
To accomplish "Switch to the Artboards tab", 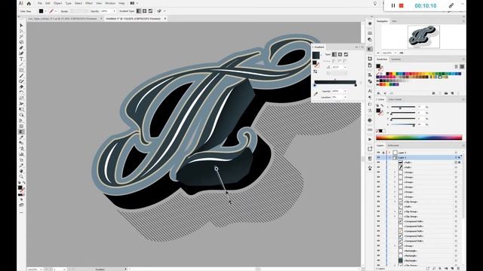I will tap(393, 145).
